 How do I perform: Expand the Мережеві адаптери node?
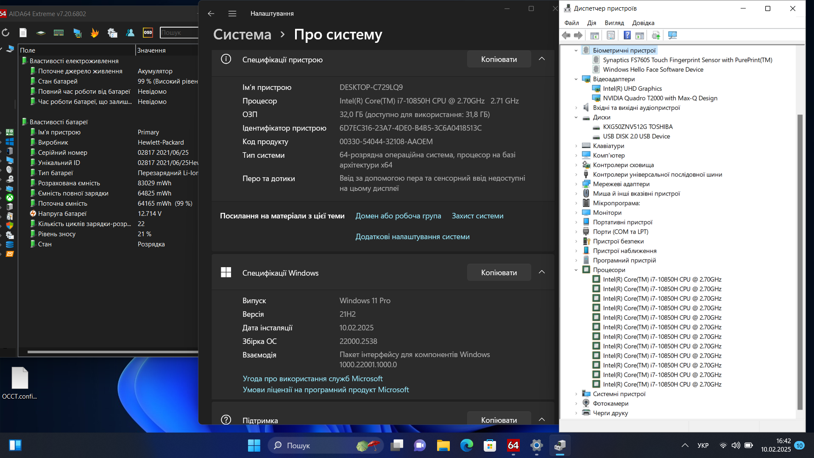[576, 184]
